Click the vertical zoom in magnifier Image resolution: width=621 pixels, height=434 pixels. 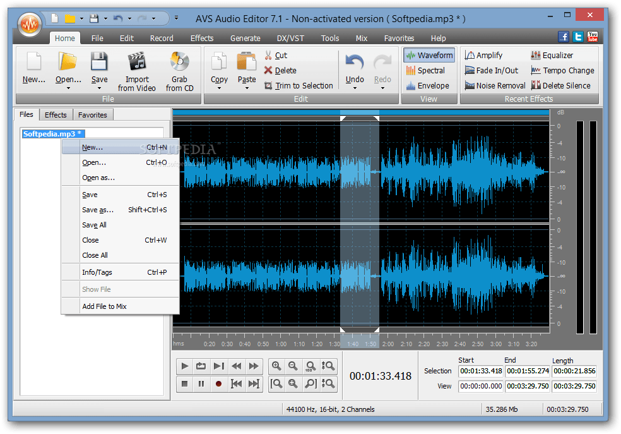[x=328, y=366]
